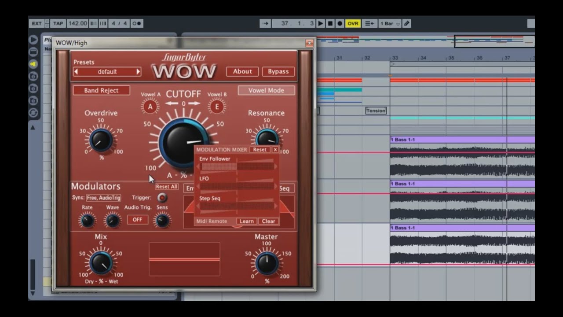Toggle the EXT external sync button
This screenshot has height=317, width=563.
pyautogui.click(x=37, y=23)
